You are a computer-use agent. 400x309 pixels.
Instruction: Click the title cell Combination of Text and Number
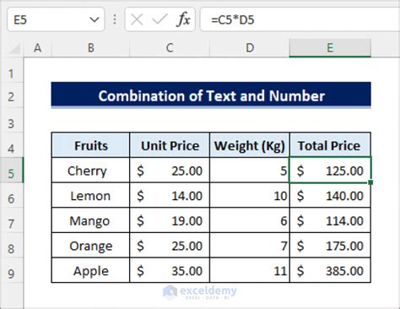point(211,95)
